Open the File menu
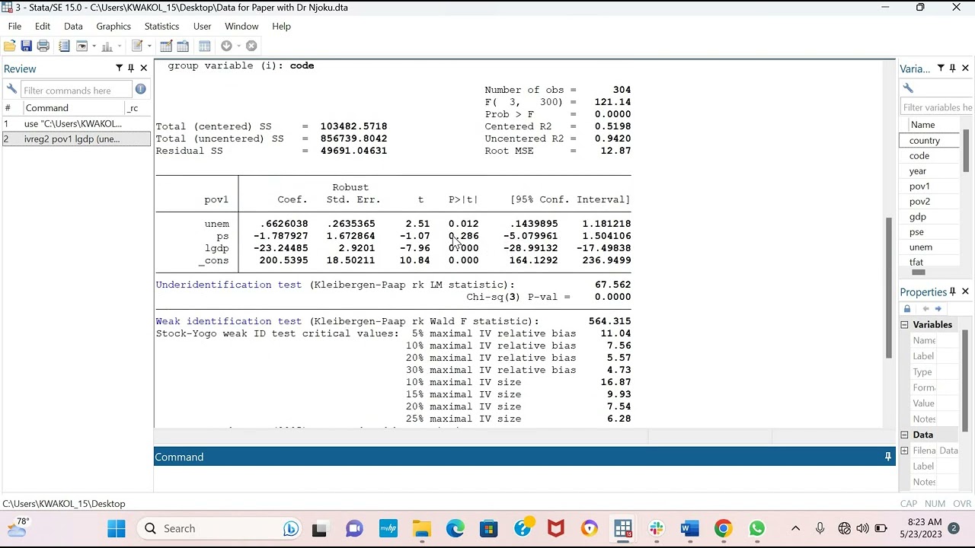The height and width of the screenshot is (548, 975). (14, 26)
